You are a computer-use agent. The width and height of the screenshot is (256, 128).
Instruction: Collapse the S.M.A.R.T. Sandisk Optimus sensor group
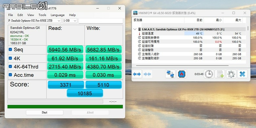135,30
